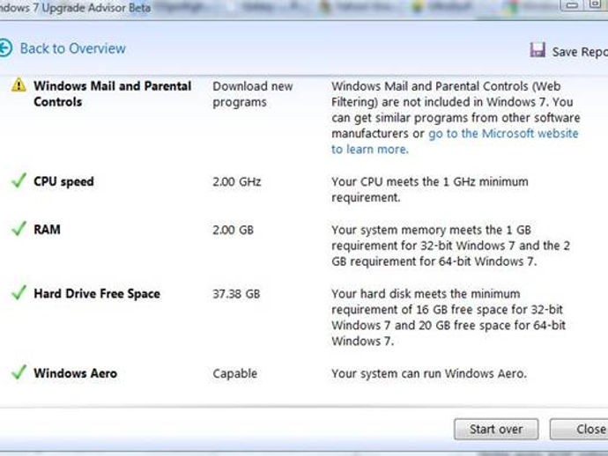Click 'Your system memory meets the 1 GB' description
This screenshot has height=456, width=608.
tap(450, 246)
